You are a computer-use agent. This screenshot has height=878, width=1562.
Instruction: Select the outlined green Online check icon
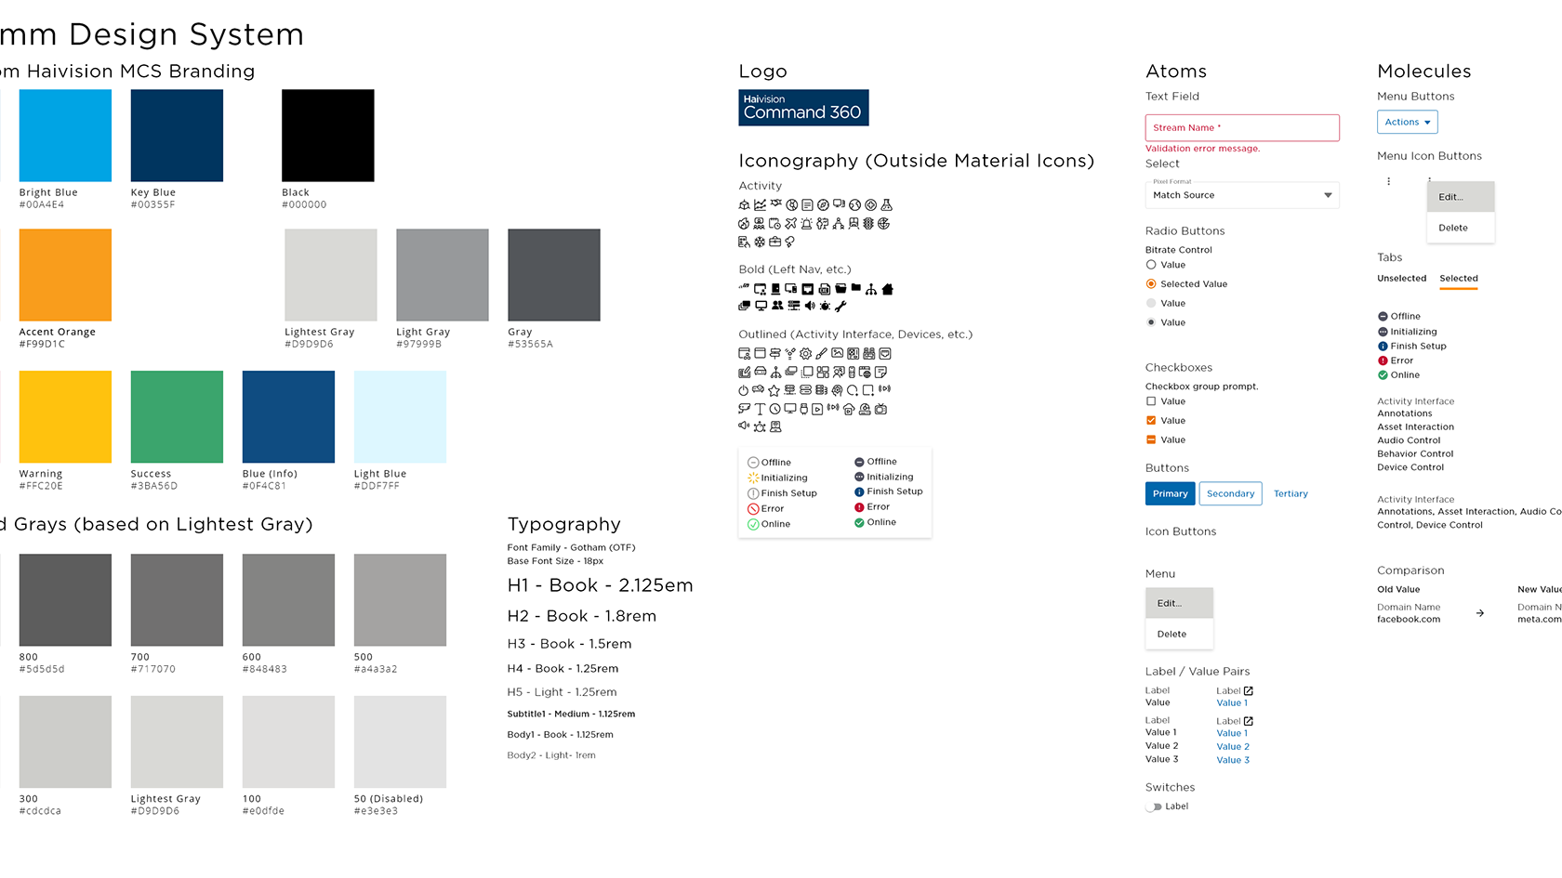click(754, 525)
